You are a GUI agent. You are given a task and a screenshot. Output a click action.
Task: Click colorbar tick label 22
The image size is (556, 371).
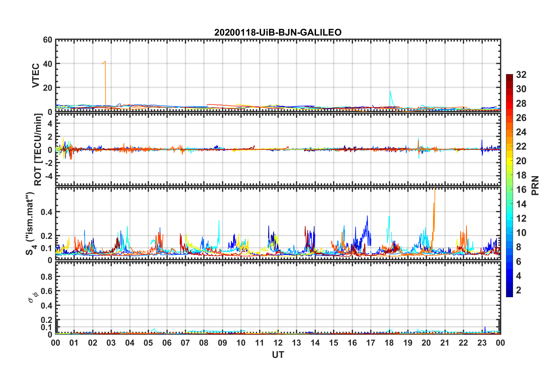(521, 146)
